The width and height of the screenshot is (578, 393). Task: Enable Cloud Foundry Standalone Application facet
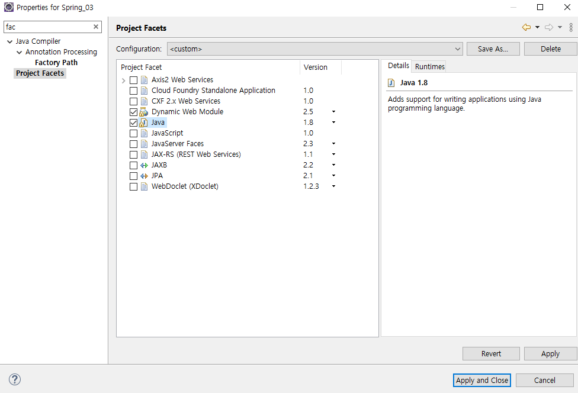coord(133,91)
